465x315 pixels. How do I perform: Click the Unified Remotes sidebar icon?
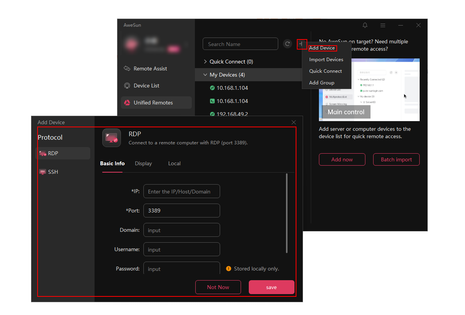coord(127,103)
